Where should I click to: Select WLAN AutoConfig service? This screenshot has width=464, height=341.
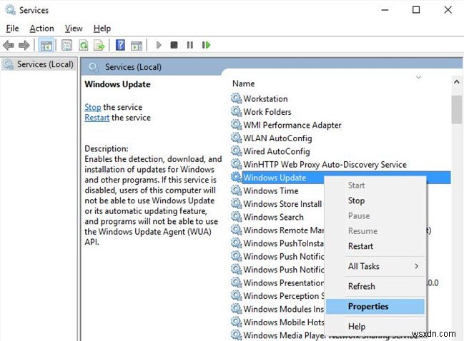pos(277,138)
